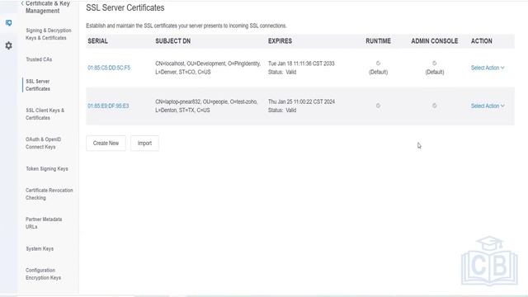
Task: Open Signing & Decryption Keys & Certificates
Action: 49,34
